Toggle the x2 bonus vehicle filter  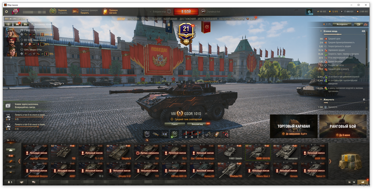[11, 156]
